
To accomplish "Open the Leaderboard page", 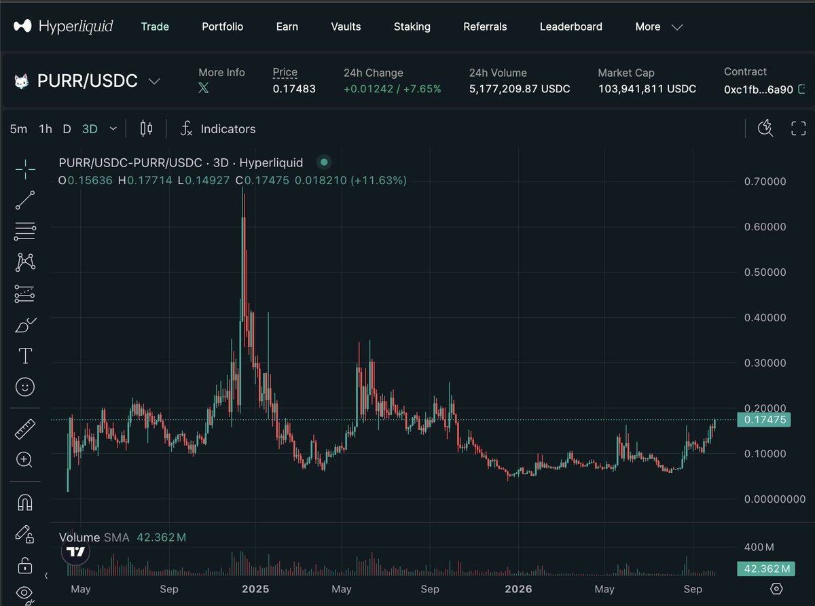I will [571, 26].
